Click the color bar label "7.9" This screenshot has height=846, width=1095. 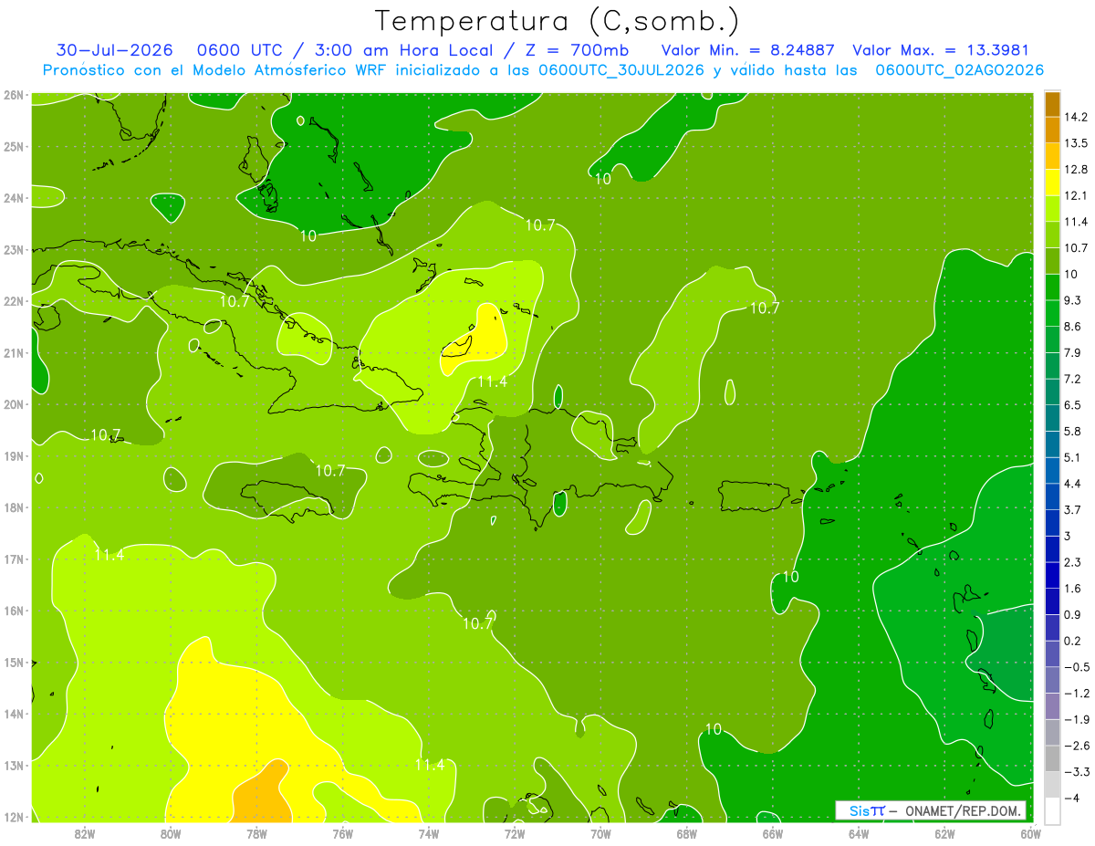coord(1073,352)
